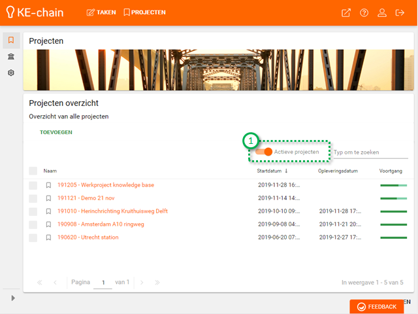Tick the checkbox for Amsterdam A10 ringweg
This screenshot has height=314, width=418.
tap(33, 224)
